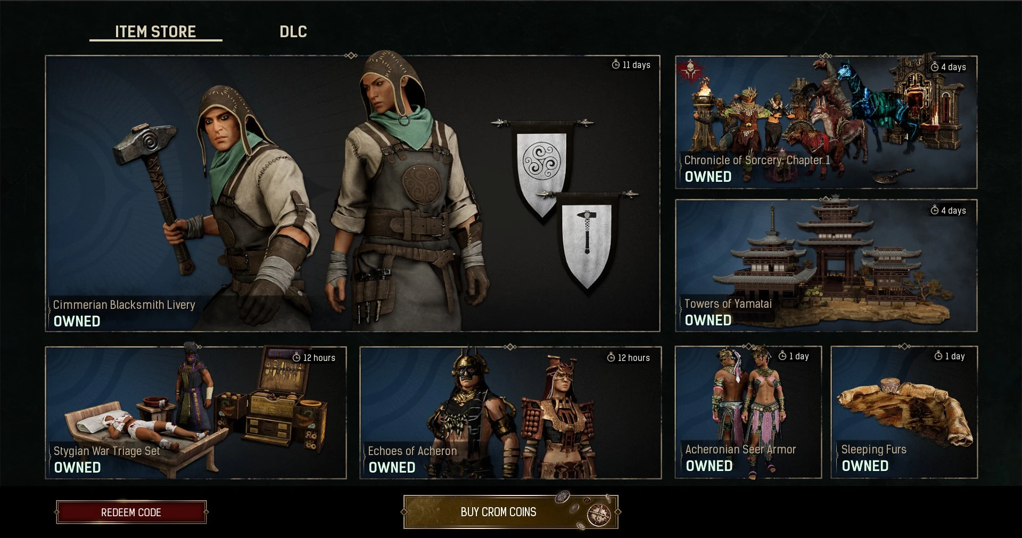The image size is (1022, 538).
Task: Open the Towers of Yamatai tile
Action: [826, 266]
